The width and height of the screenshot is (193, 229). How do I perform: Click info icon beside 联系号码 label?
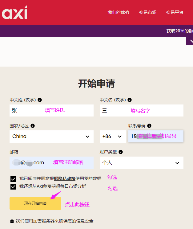pos(149,126)
